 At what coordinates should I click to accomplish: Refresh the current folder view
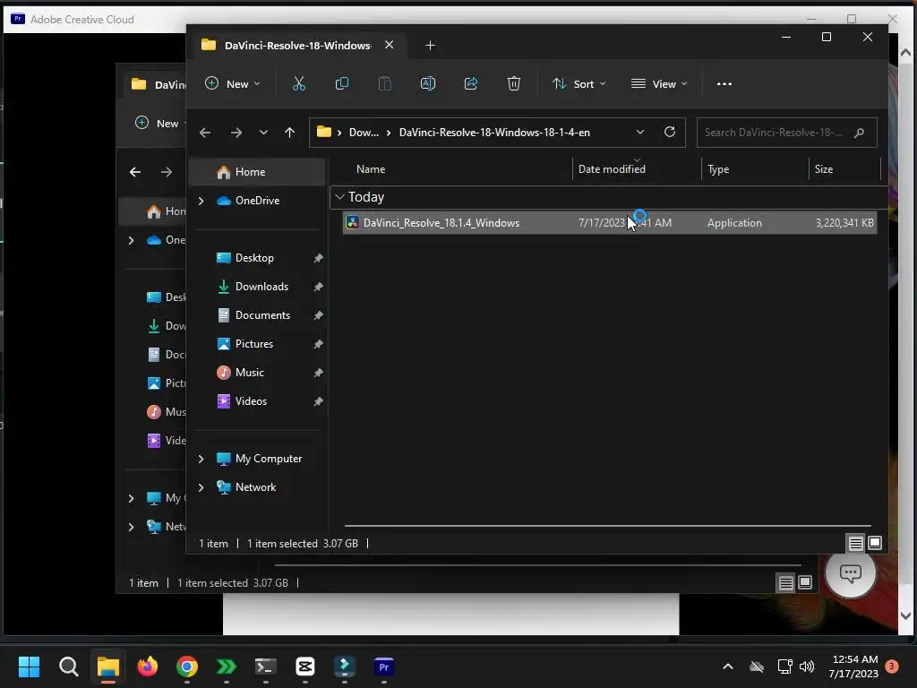click(670, 132)
